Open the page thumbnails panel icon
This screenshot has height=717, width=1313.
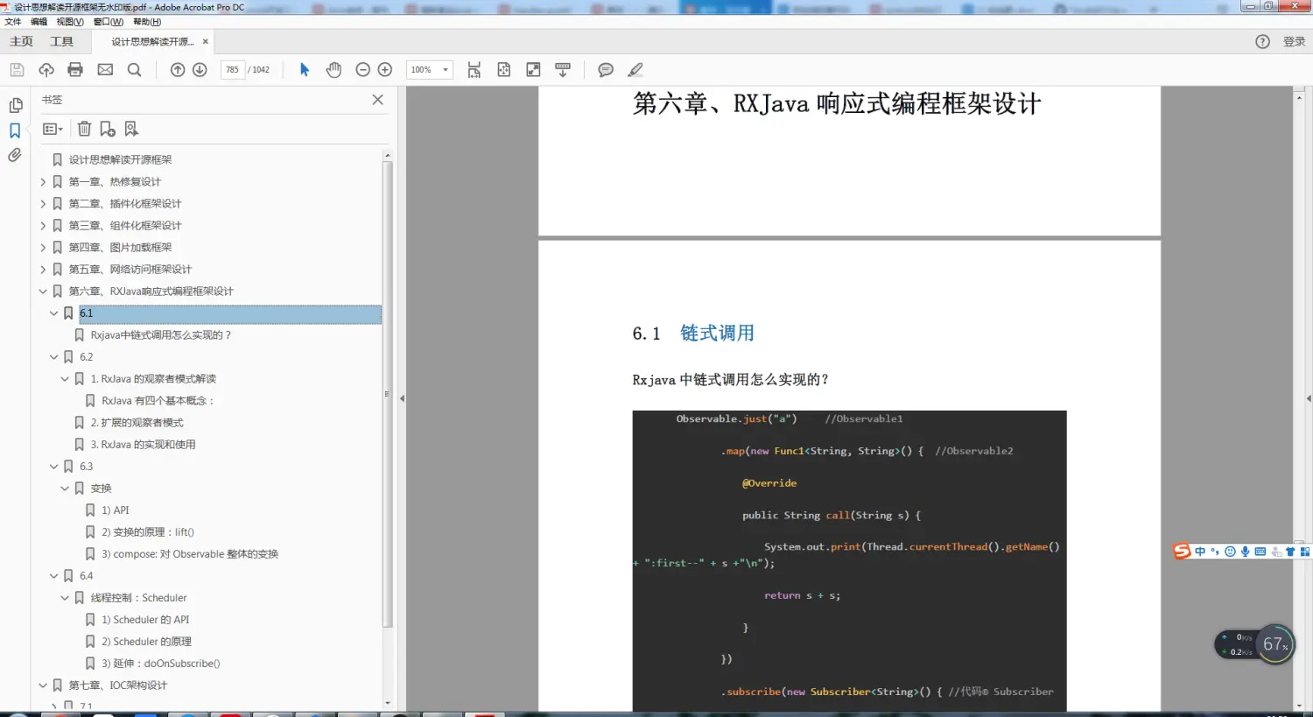(x=16, y=105)
